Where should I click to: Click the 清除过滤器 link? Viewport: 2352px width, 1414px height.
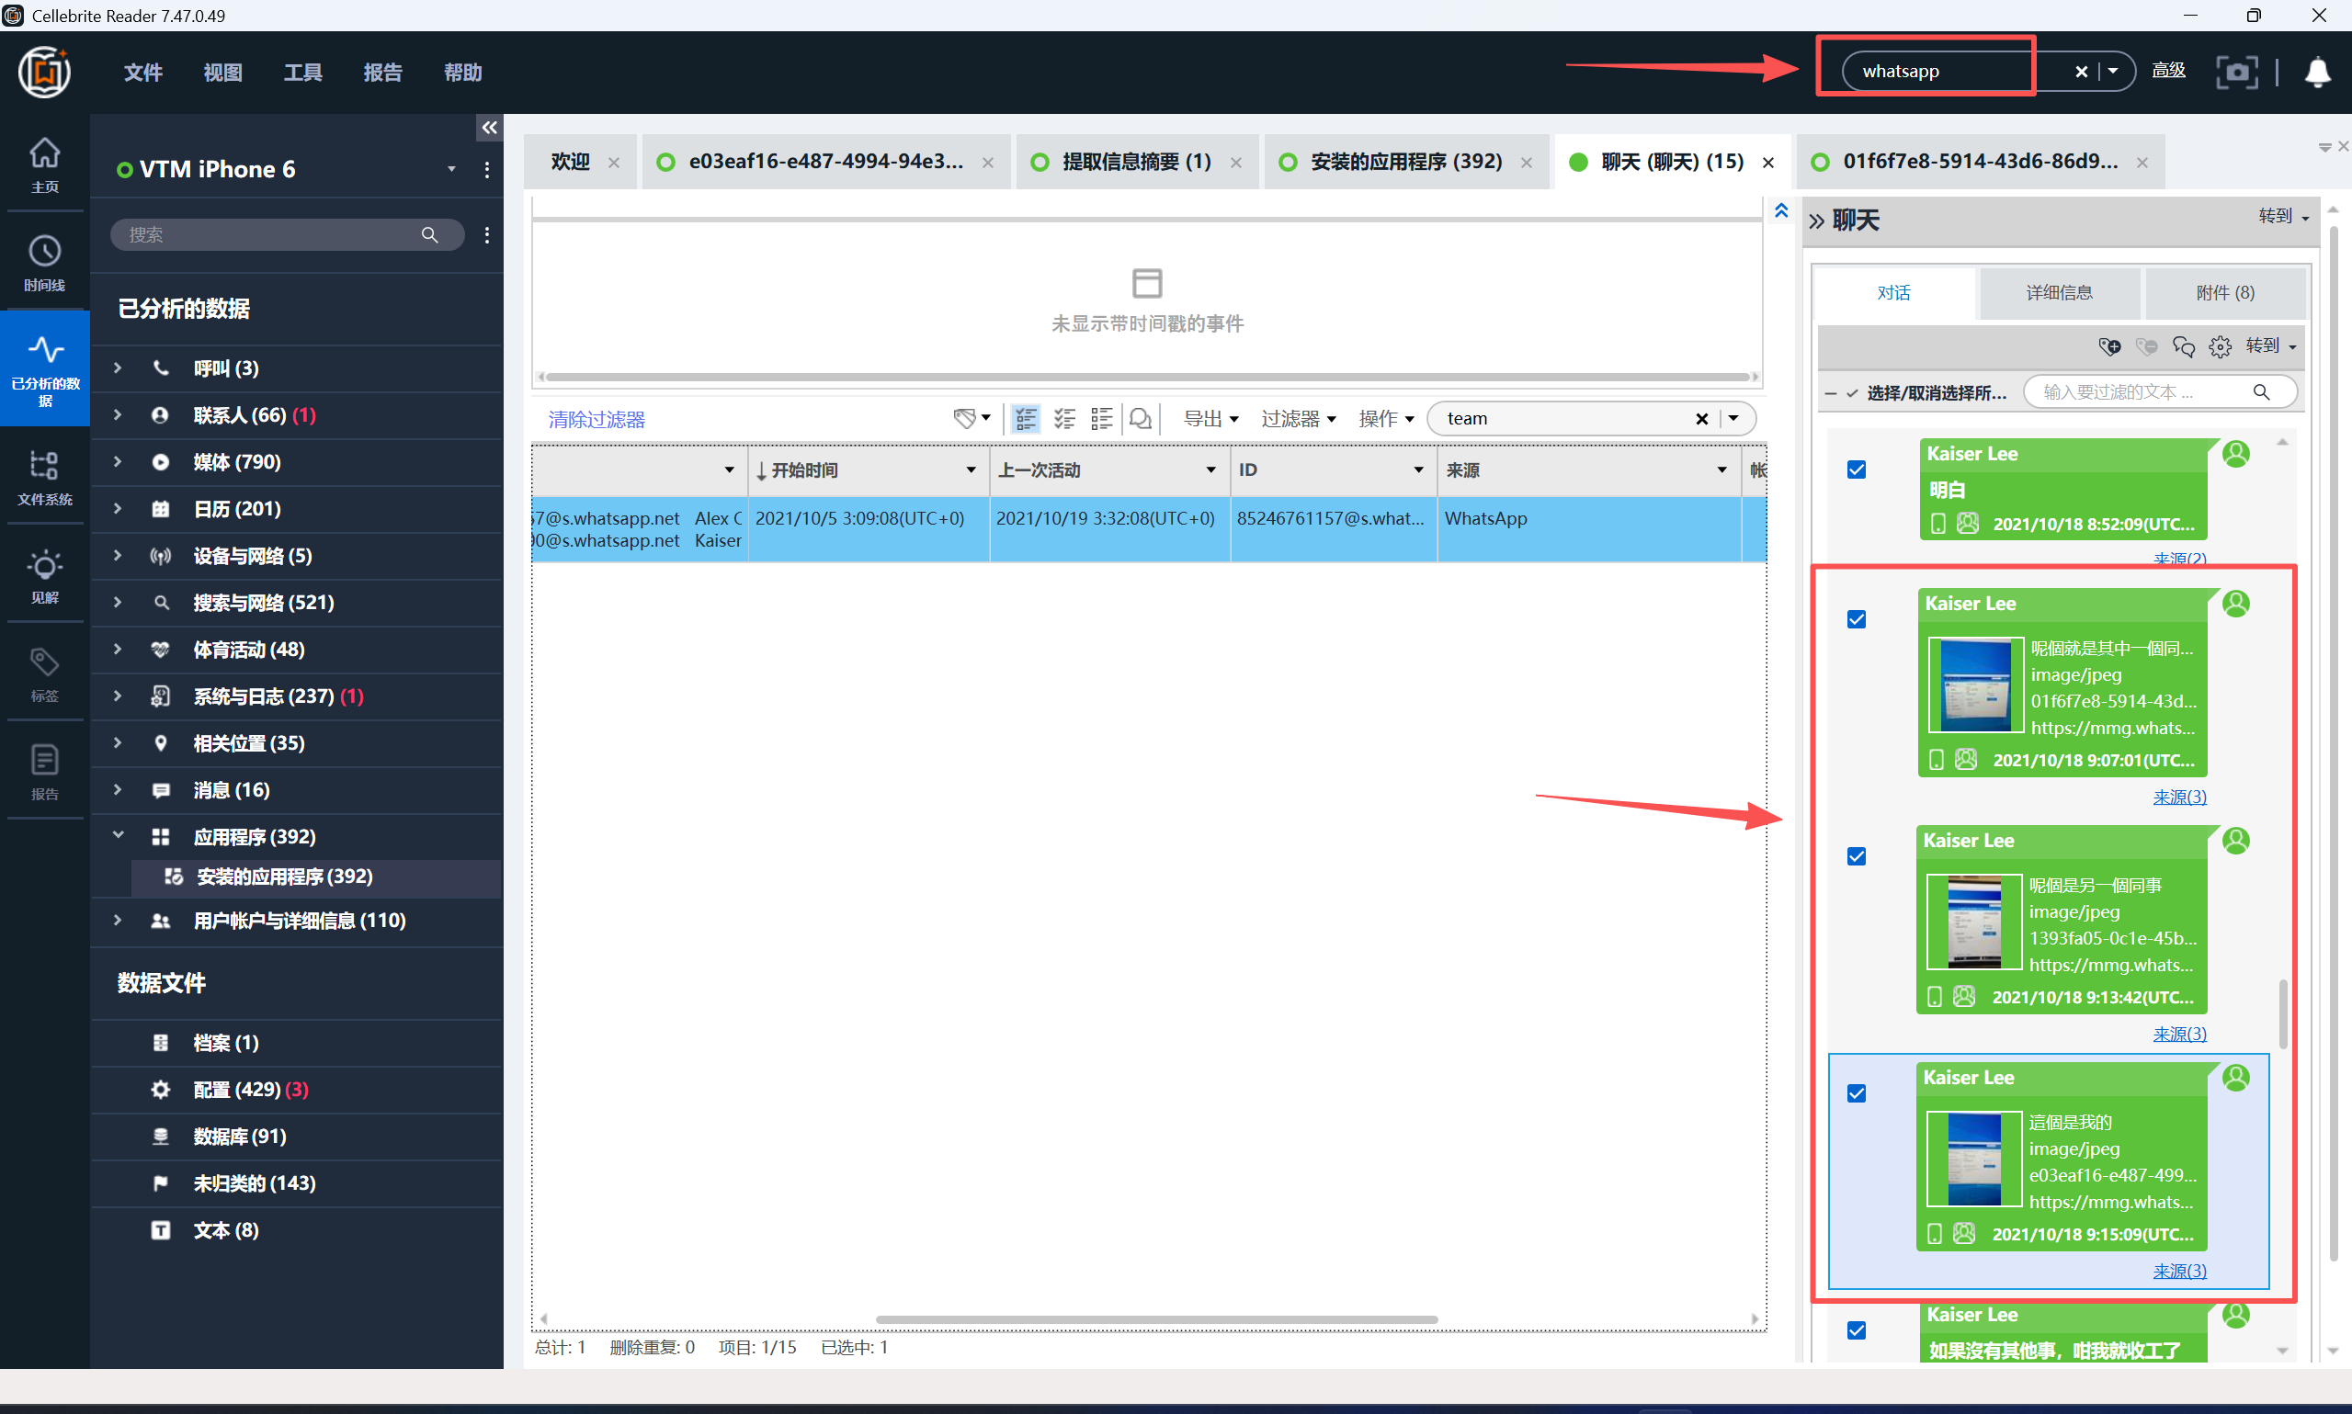click(597, 419)
